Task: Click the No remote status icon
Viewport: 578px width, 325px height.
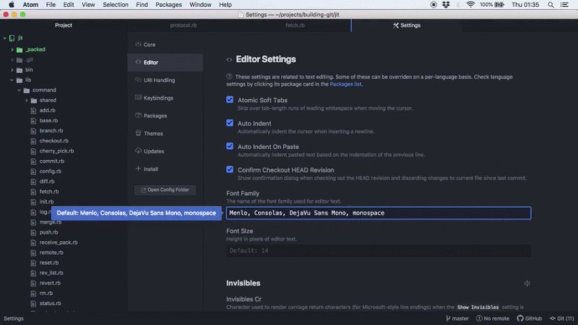Action: (x=479, y=318)
